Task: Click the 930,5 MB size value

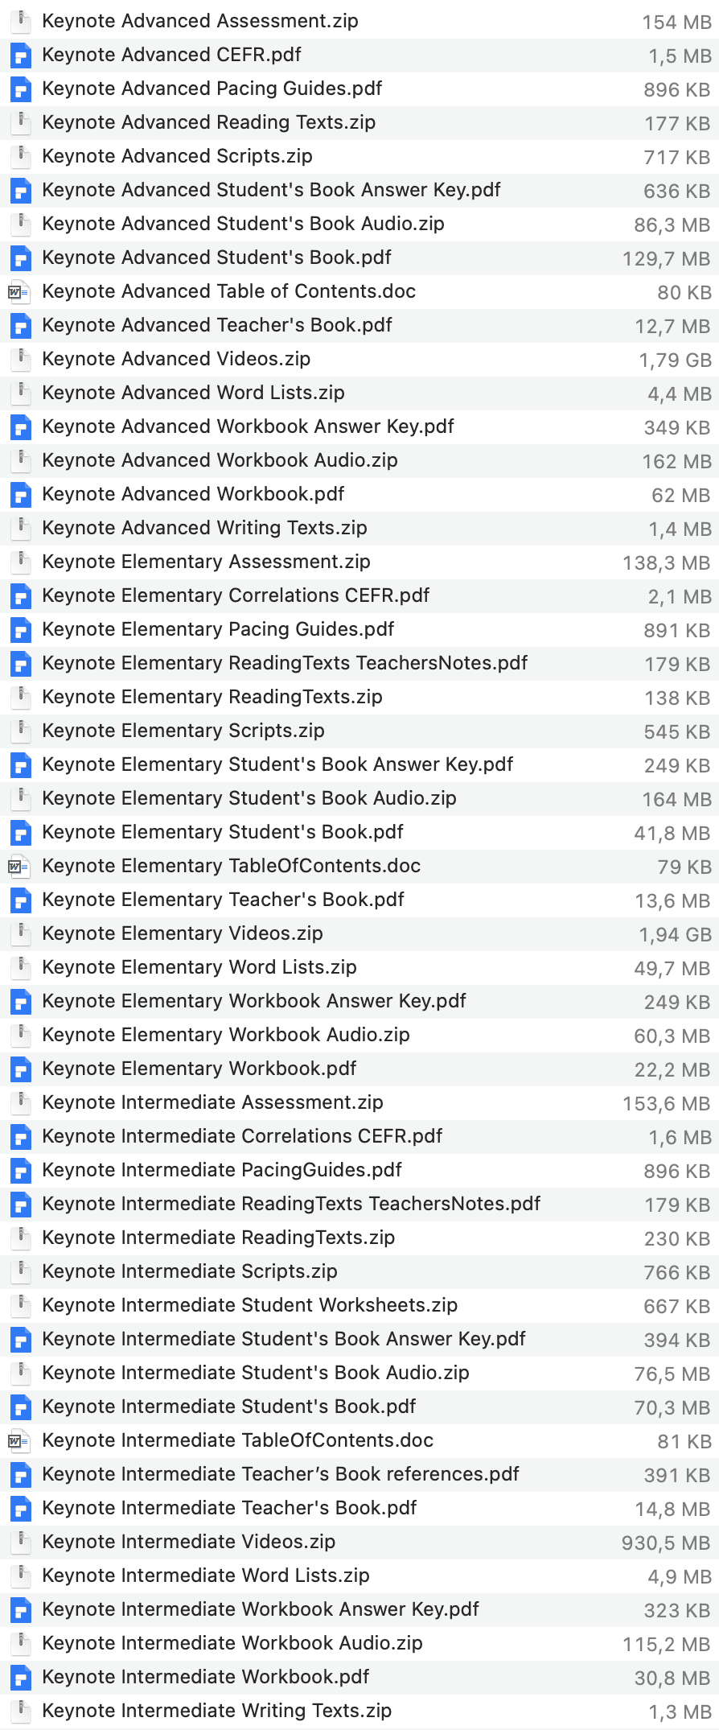Action: pyautogui.click(x=666, y=1543)
